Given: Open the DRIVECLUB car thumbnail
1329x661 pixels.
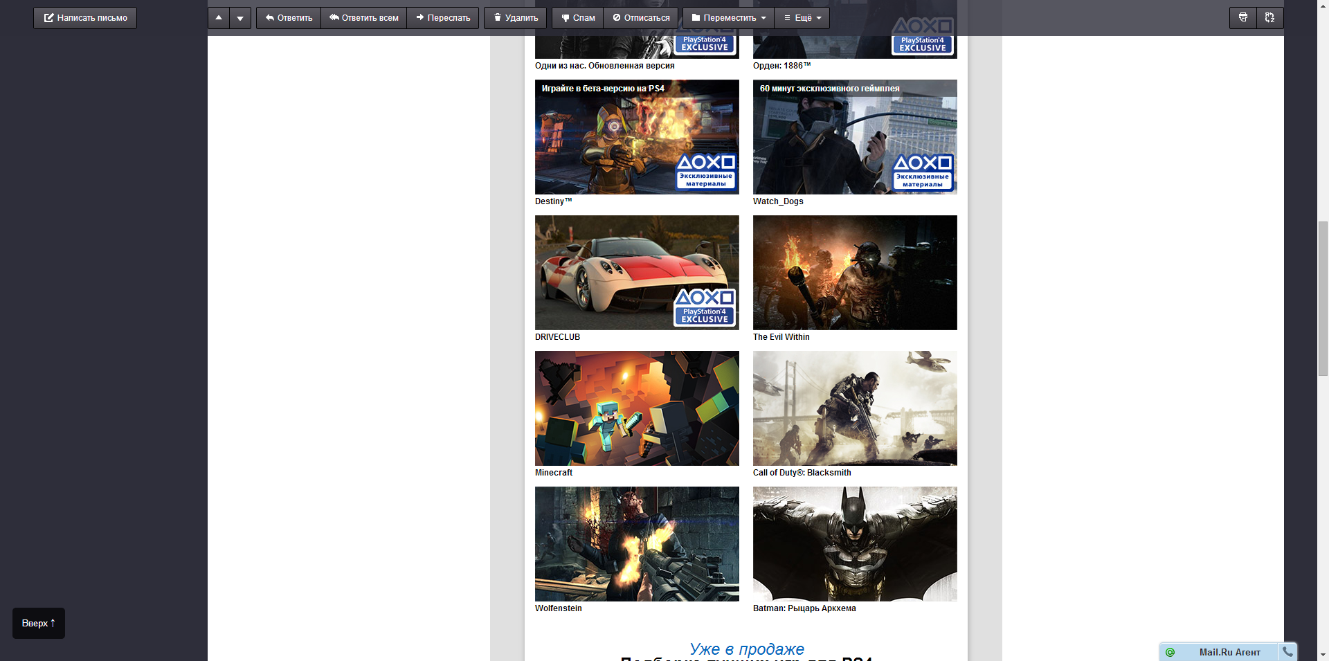Looking at the screenshot, I should coord(637,273).
